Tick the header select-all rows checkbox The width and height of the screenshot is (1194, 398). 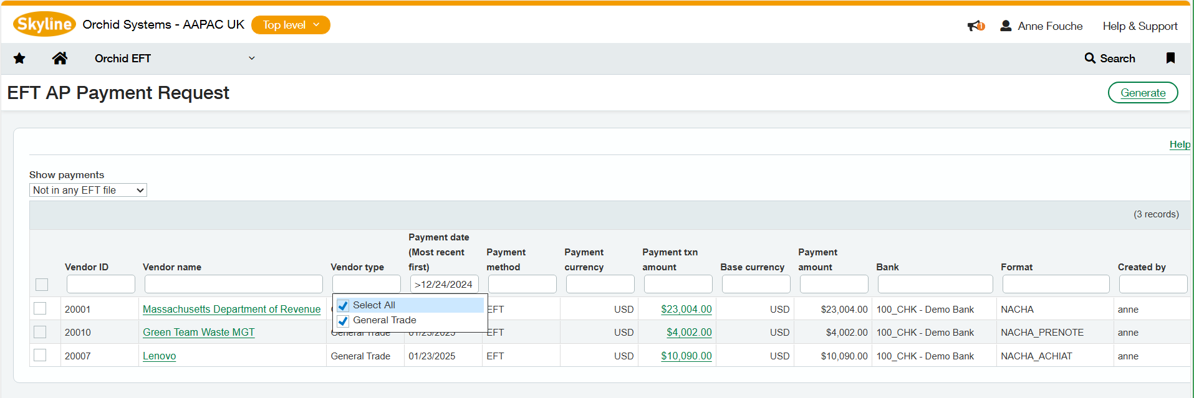pos(42,285)
